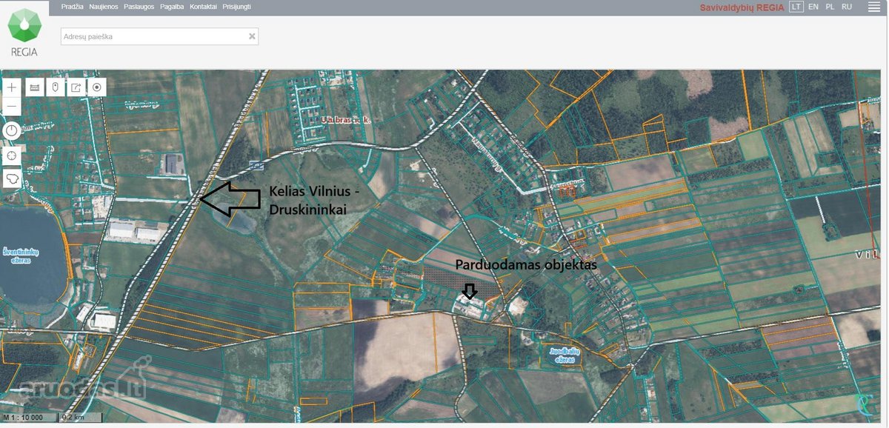Open the Paslaugos menu item
The height and width of the screenshot is (428, 889).
tap(139, 7)
